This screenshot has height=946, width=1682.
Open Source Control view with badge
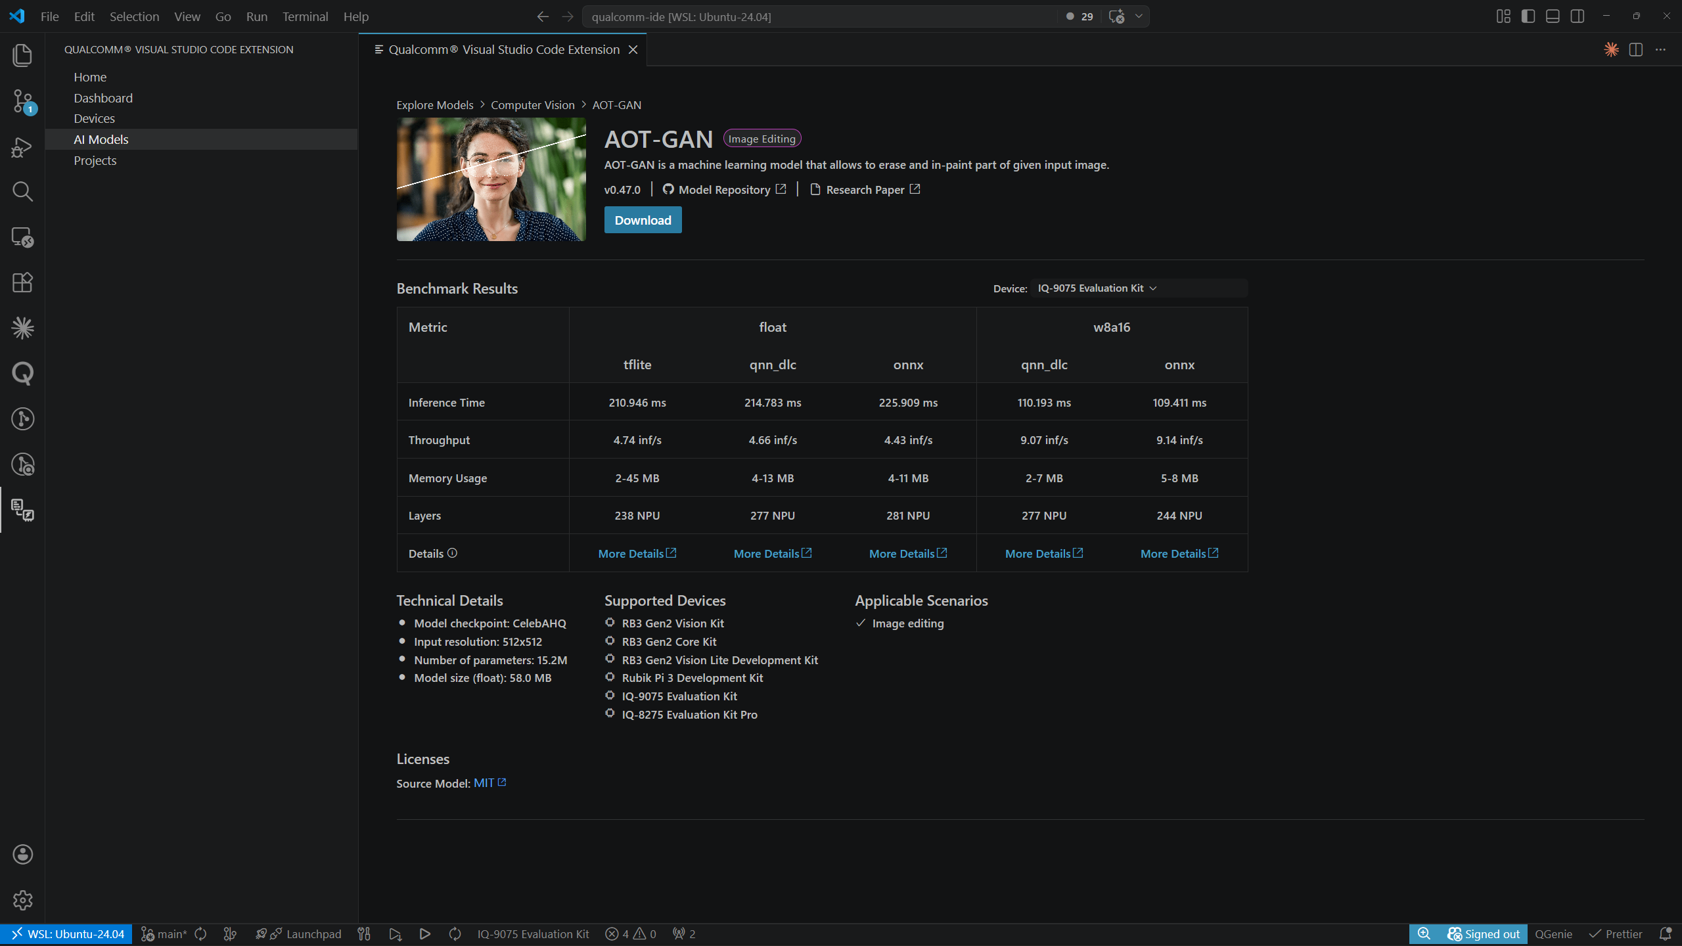click(22, 102)
